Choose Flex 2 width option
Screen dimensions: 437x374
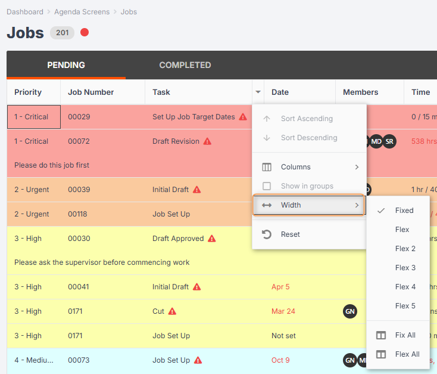398,249
